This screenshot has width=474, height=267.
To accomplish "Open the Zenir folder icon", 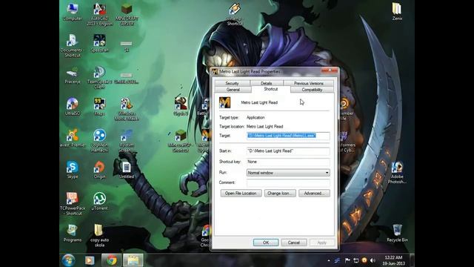I will tap(397, 12).
